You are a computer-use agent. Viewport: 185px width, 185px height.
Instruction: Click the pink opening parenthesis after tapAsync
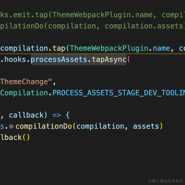[129, 59]
